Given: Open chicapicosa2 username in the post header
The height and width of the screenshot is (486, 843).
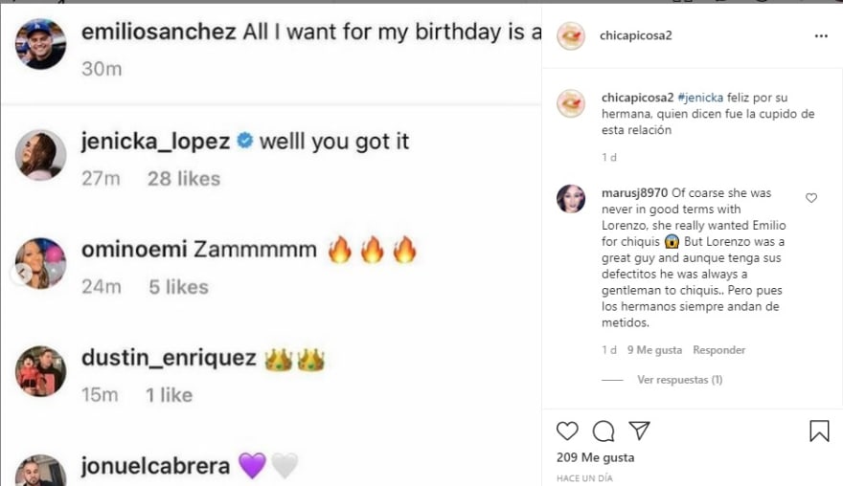Looking at the screenshot, I should pyautogui.click(x=638, y=35).
